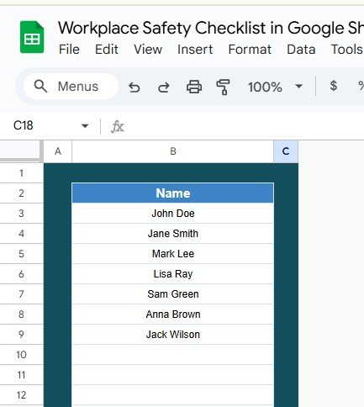Screen dimensions: 364x407
Task: Select row 5 header
Action: [21, 254]
